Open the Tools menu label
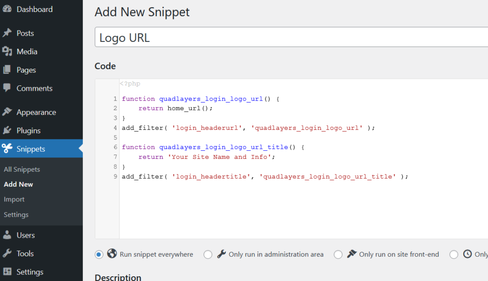This screenshot has height=281, width=488. tap(25, 254)
